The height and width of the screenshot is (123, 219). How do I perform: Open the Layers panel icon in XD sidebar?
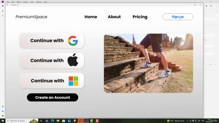pos(3,111)
